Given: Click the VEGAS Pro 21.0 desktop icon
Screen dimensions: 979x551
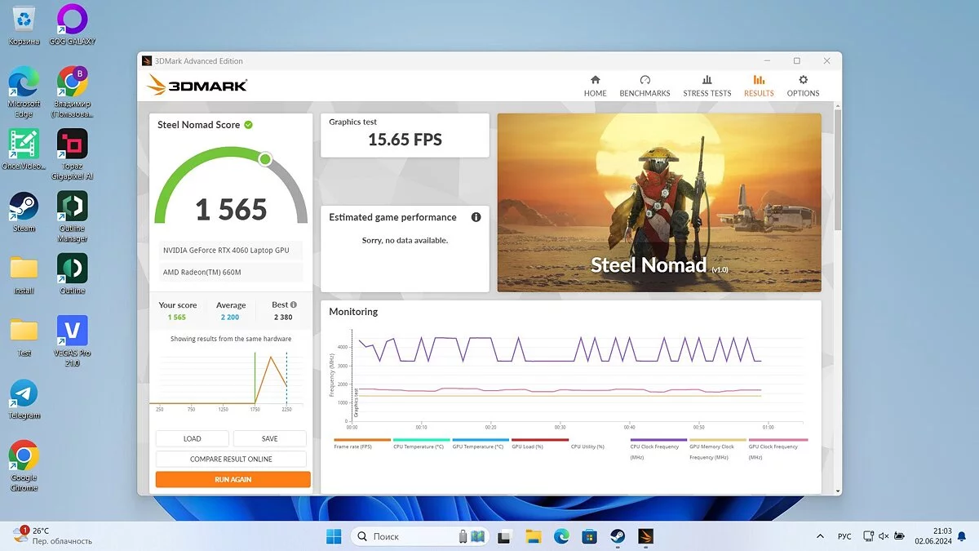Looking at the screenshot, I should click(73, 341).
